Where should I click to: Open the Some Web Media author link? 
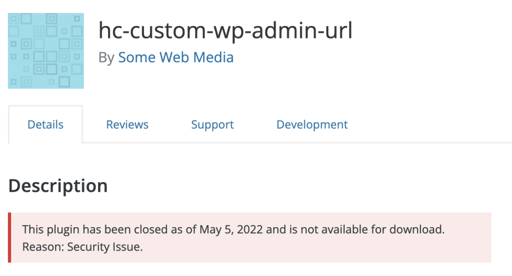175,57
